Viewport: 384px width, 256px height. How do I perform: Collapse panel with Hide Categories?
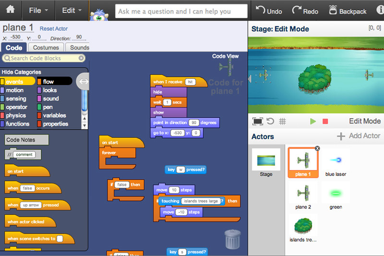point(21,72)
